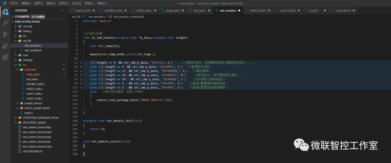
Task: Expand the periph_device folder
Action: (x=33, y=103)
